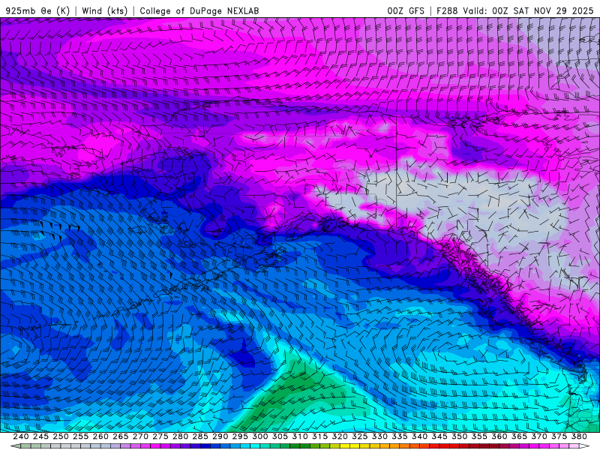Click the 285 value on the color scale

tap(200, 436)
